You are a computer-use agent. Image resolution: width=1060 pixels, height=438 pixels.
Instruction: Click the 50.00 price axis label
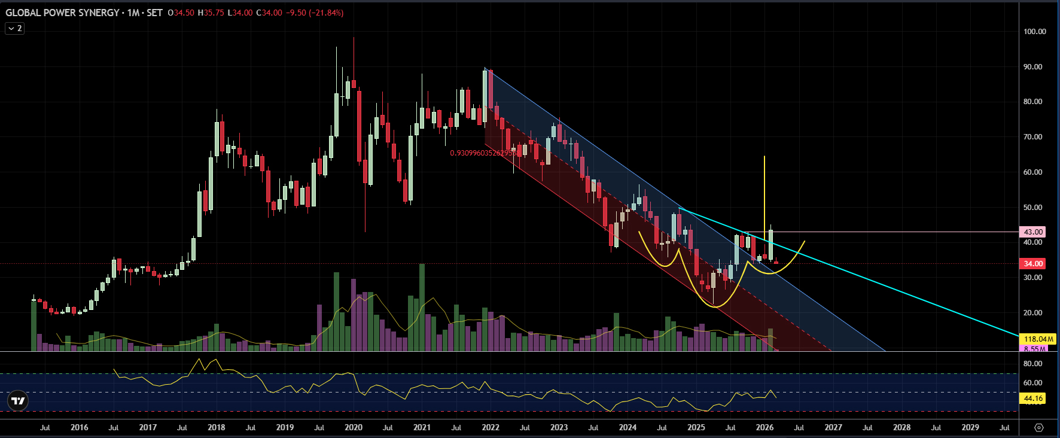coord(1033,208)
